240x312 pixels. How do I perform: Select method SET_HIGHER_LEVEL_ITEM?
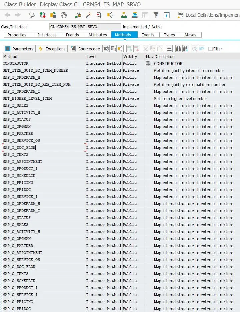(44, 98)
